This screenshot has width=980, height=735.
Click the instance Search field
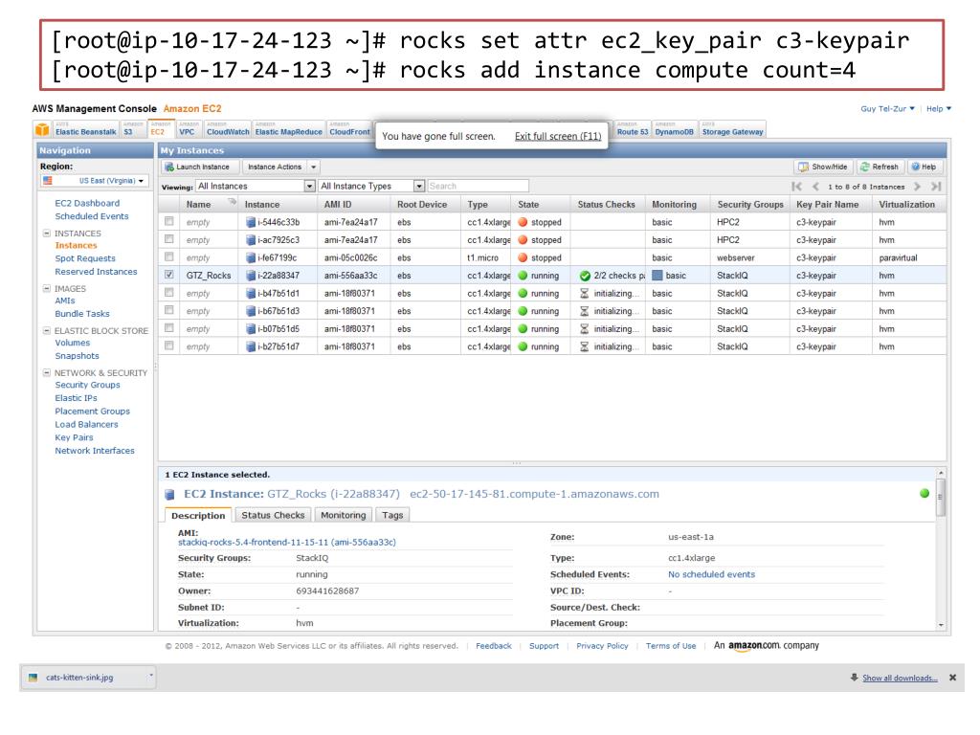tap(478, 186)
